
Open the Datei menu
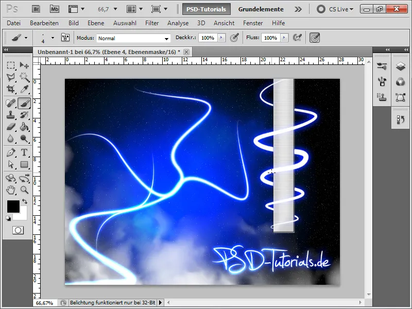(x=14, y=23)
